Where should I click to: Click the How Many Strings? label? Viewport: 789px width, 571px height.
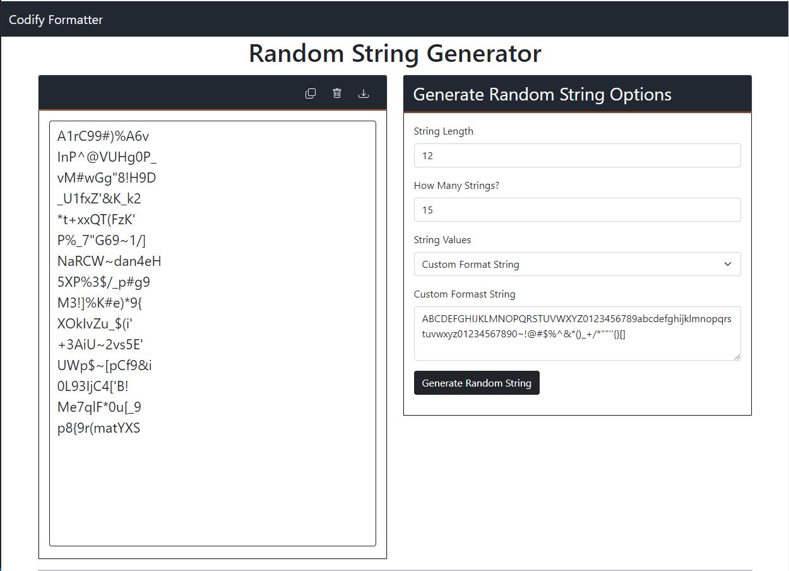point(456,186)
